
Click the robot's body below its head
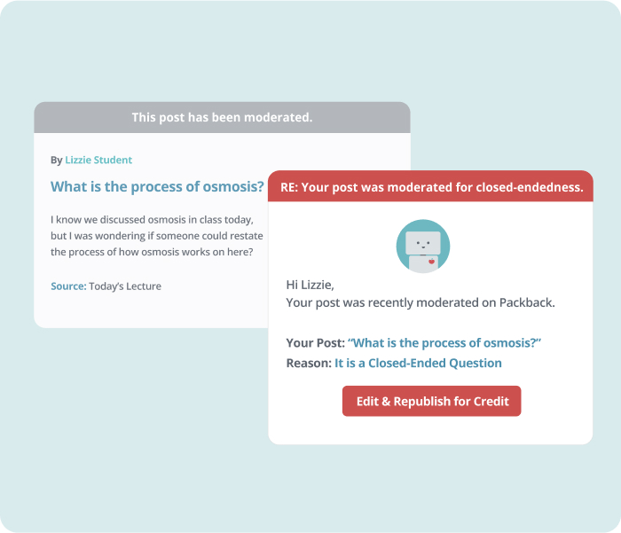[x=423, y=264]
